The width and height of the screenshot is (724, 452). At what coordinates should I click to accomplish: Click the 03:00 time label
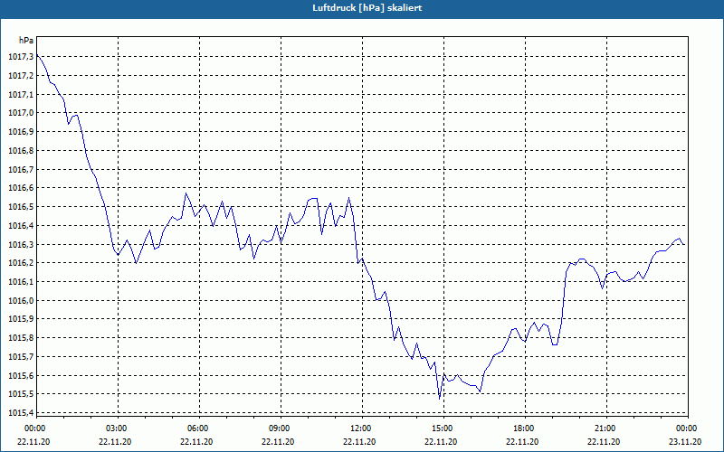click(118, 428)
